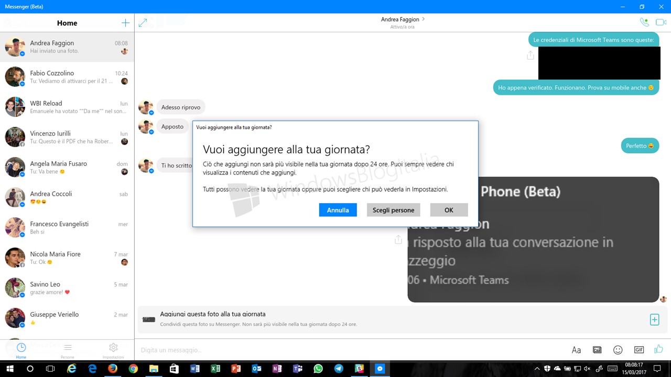
Task: Share the blacked-out credentials image
Action: tap(531, 55)
